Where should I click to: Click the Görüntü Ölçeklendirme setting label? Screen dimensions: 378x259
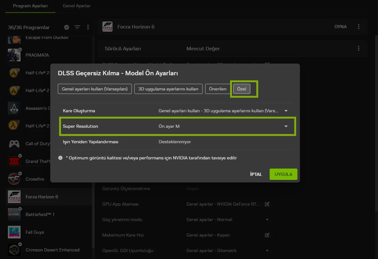126,188
